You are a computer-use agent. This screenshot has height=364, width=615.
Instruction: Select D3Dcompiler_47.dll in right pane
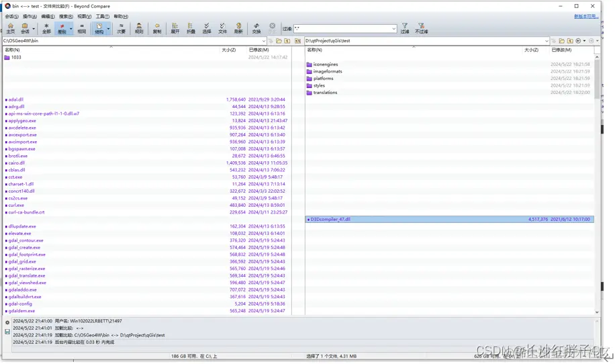pyautogui.click(x=450, y=219)
